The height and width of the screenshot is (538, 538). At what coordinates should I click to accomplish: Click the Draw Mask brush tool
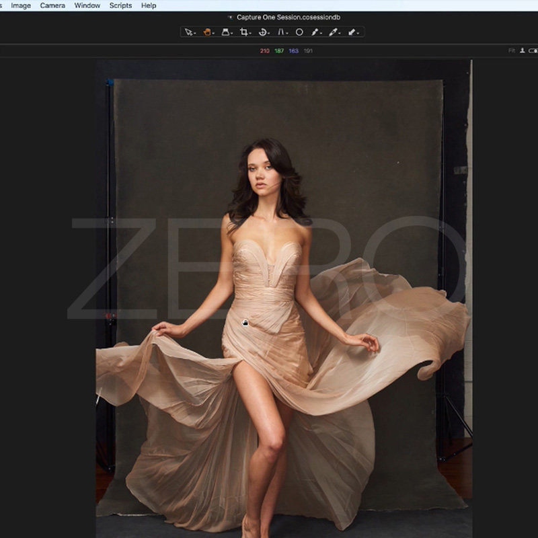(x=282, y=32)
